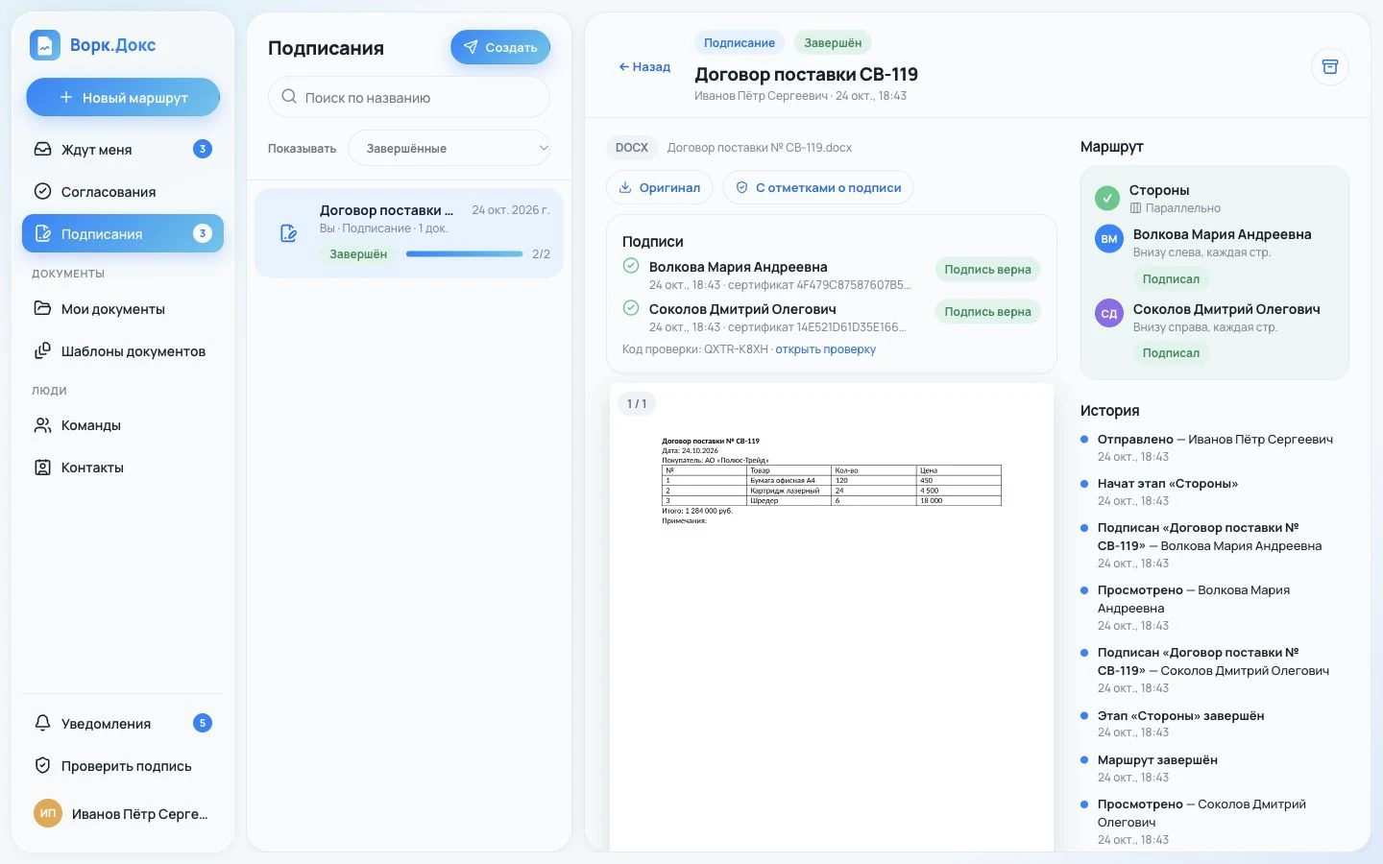Click the СД avatar for Соколов Дмитрий
The width and height of the screenshot is (1383, 864).
click(1109, 314)
